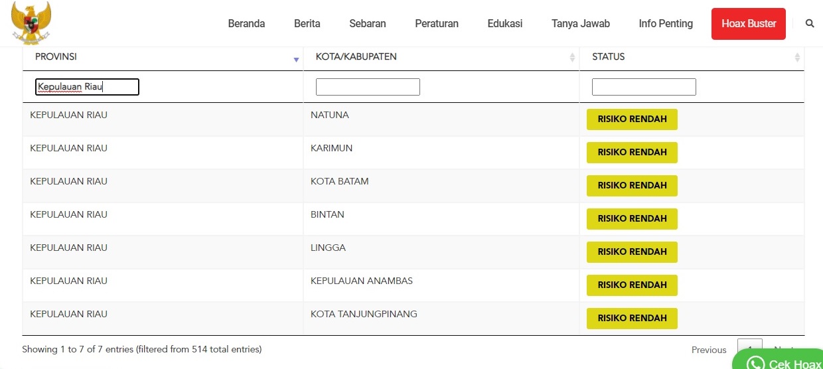This screenshot has width=823, height=369.
Task: Click Risiko Rendah badge for Natuna
Action: pyautogui.click(x=632, y=119)
